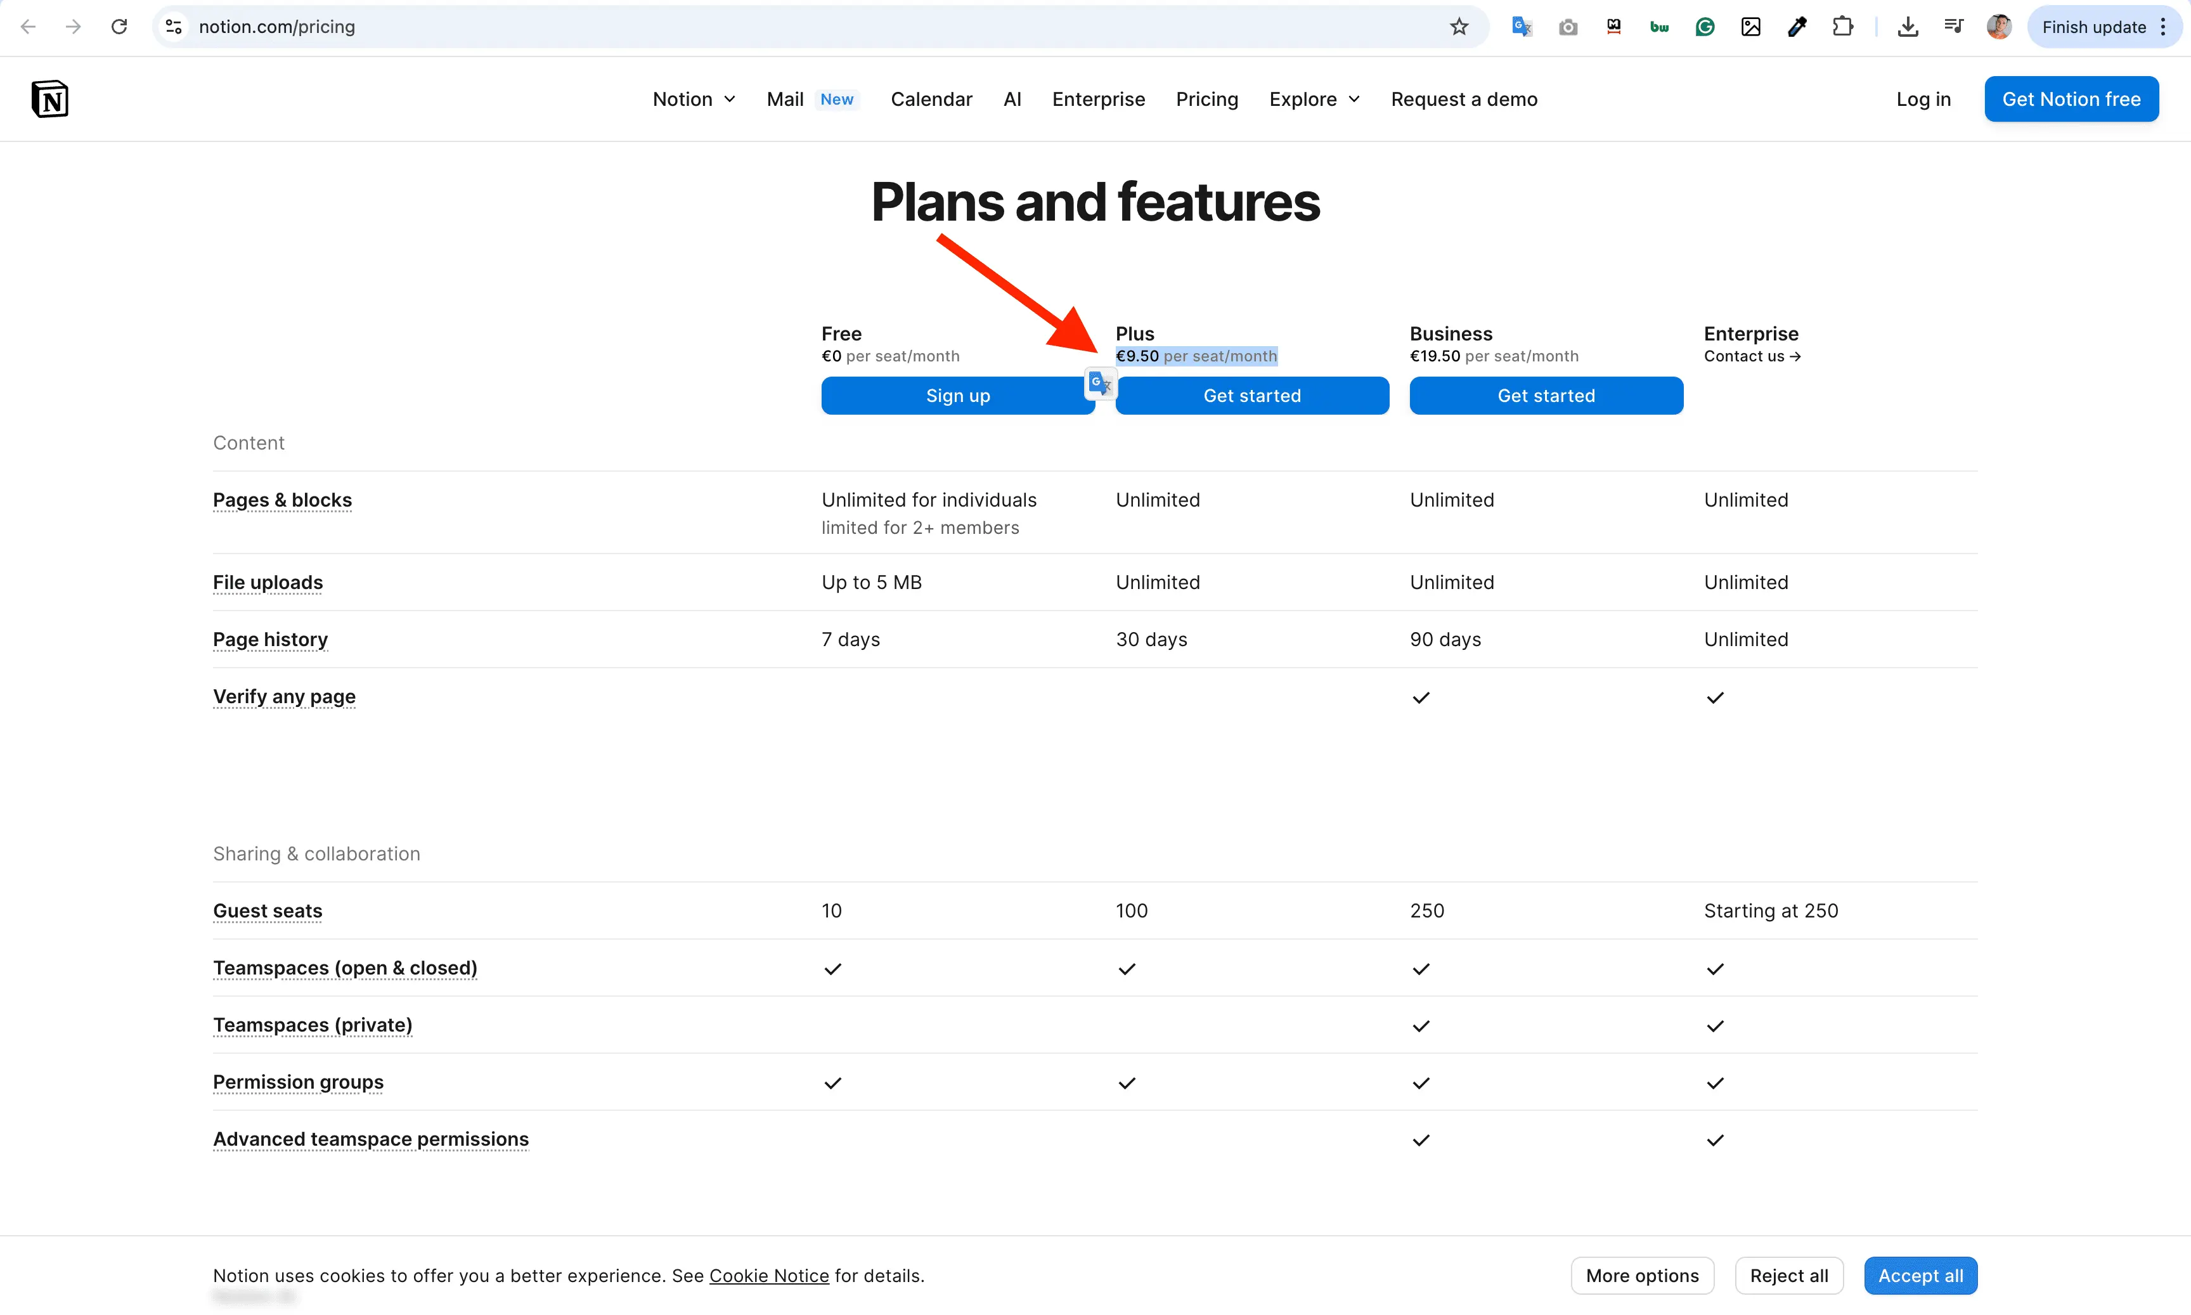This screenshot has width=2191, height=1315.
Task: Click the Notion logo in the header
Action: [x=49, y=98]
